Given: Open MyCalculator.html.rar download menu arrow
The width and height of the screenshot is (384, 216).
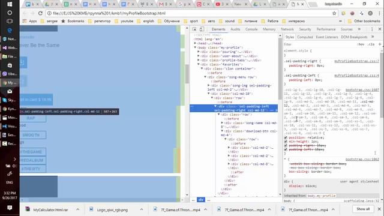Looking at the screenshot, I should (77, 209).
